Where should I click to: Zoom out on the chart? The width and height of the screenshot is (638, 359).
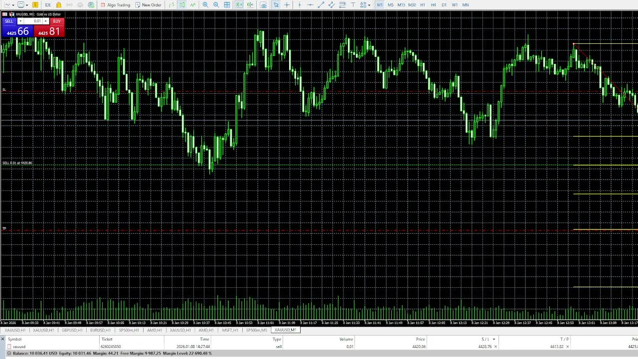coord(216,5)
